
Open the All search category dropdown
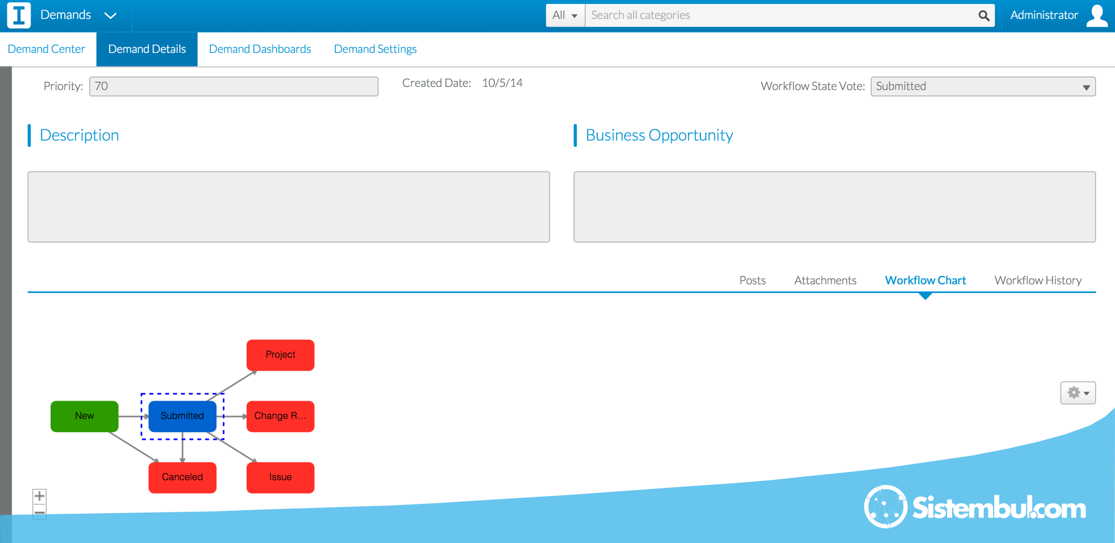tap(565, 16)
